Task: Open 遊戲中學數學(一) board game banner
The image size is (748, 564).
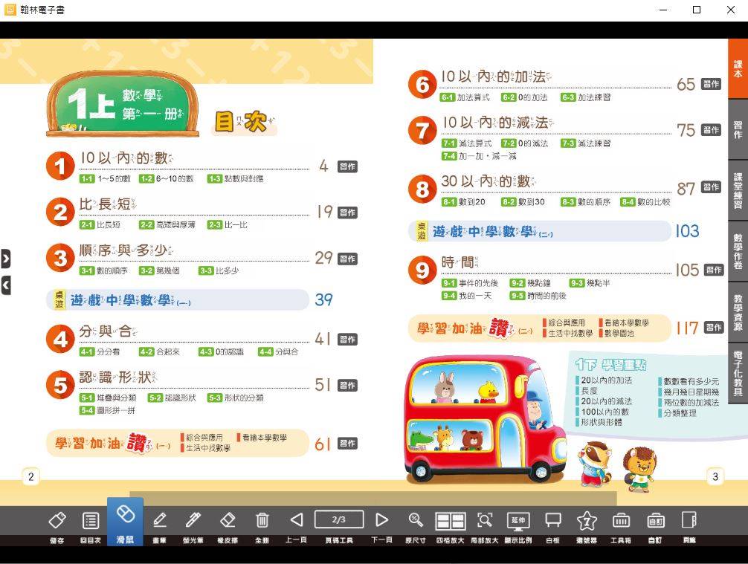Action: [x=178, y=300]
